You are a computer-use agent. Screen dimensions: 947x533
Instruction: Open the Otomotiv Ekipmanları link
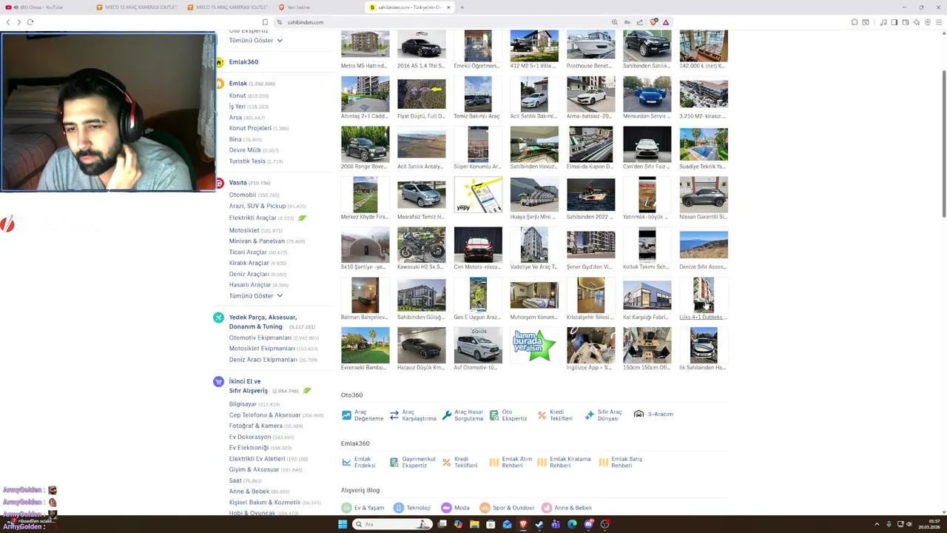260,338
